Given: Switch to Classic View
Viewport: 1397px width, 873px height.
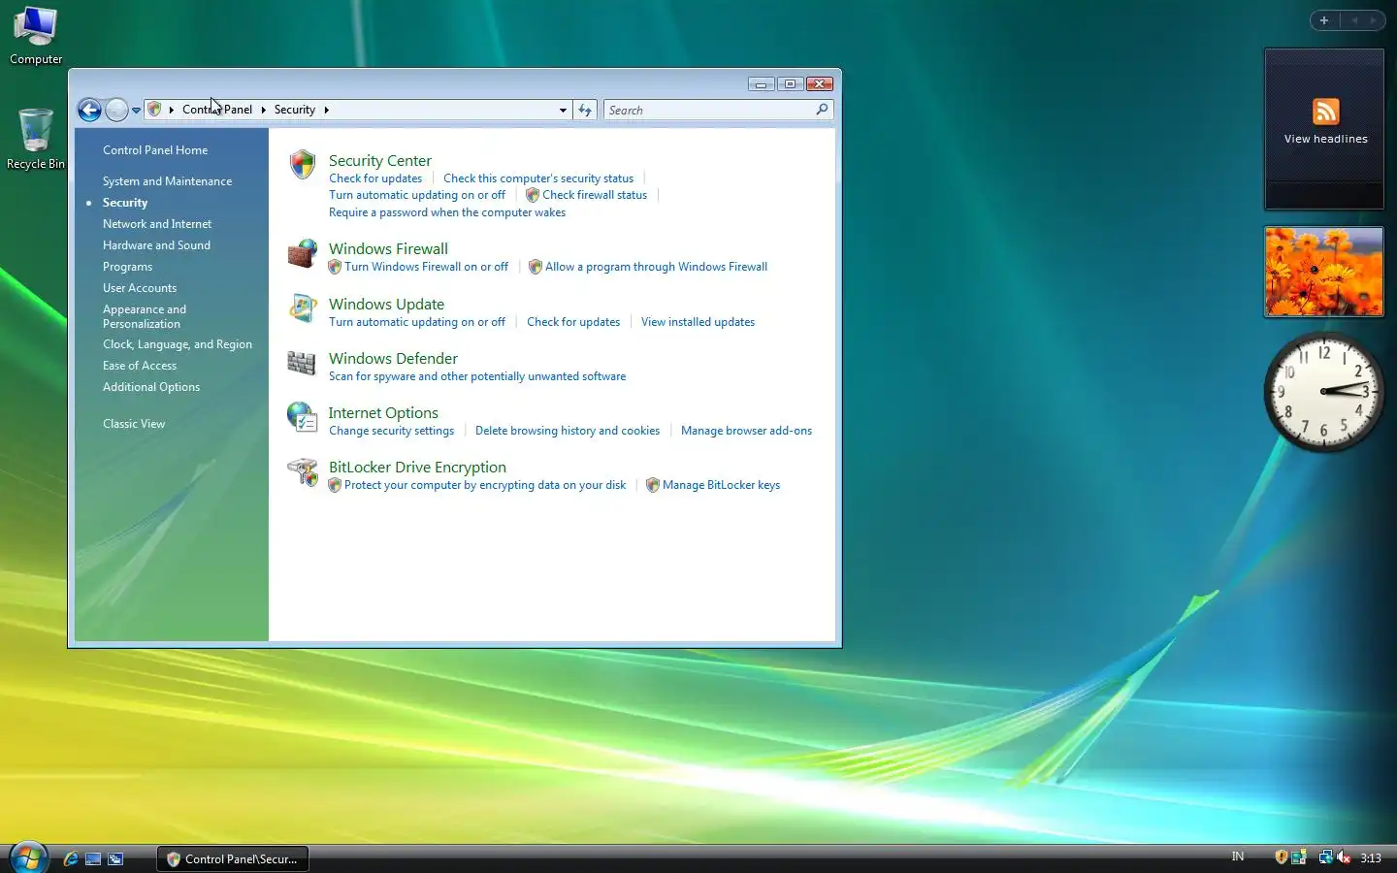Looking at the screenshot, I should (134, 424).
